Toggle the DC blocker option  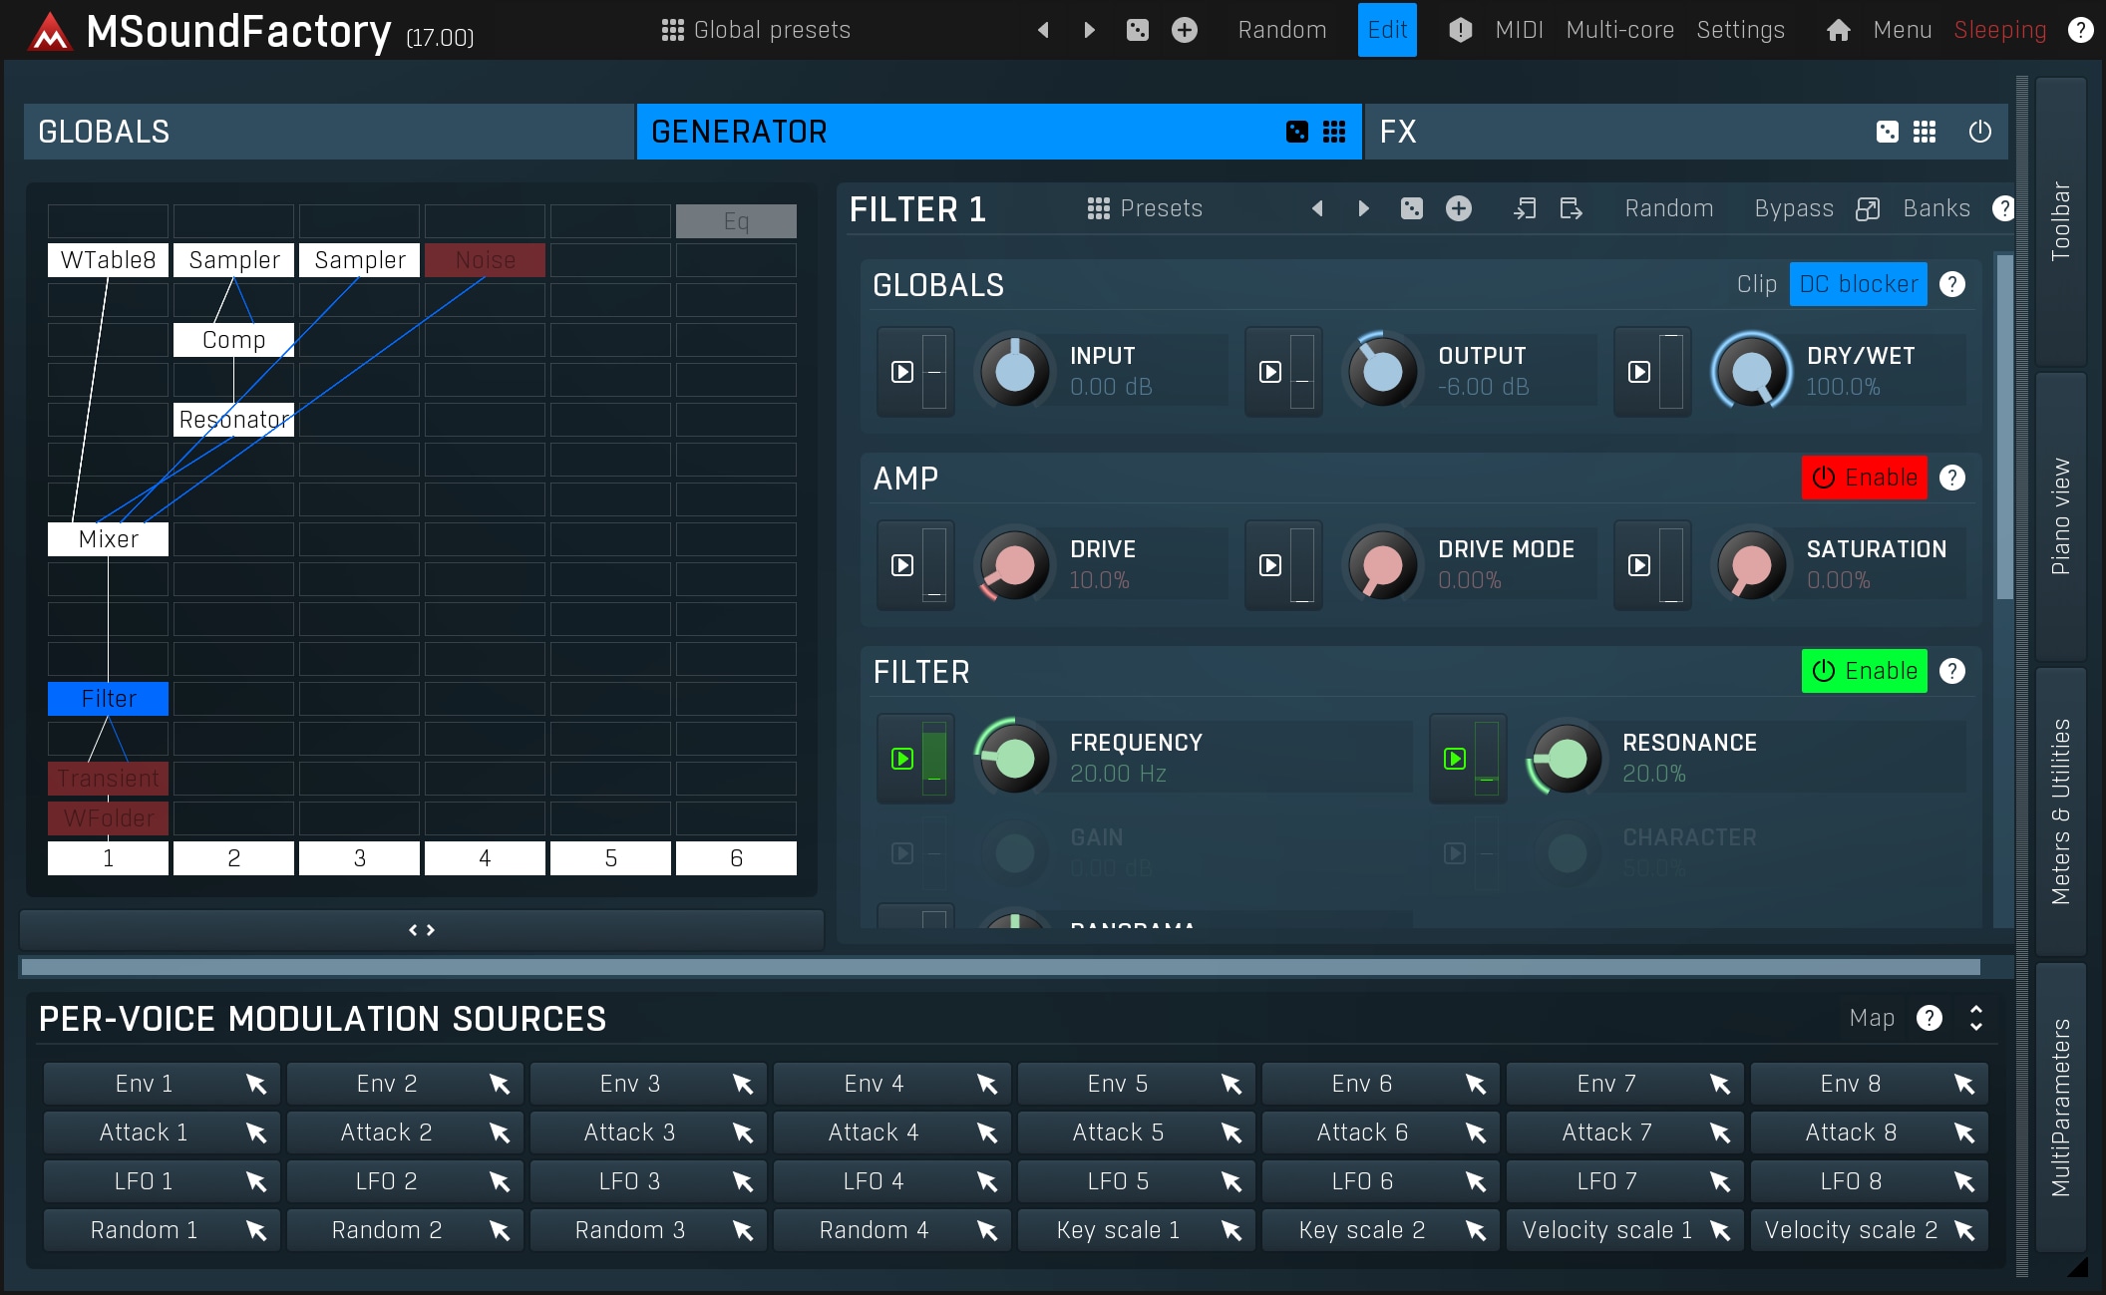(1858, 284)
